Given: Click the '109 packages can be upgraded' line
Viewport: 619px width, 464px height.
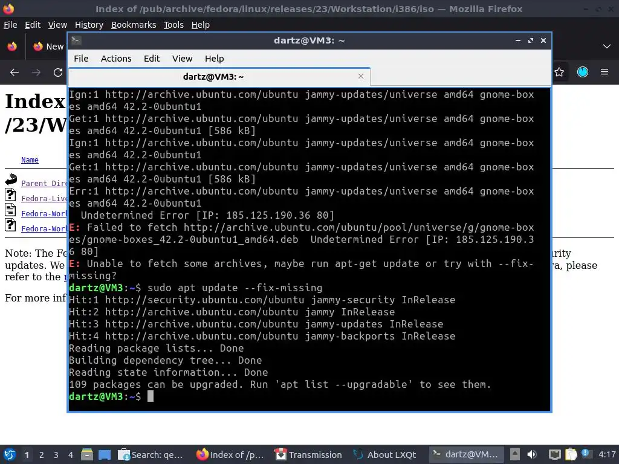Looking at the screenshot, I should coord(280,384).
